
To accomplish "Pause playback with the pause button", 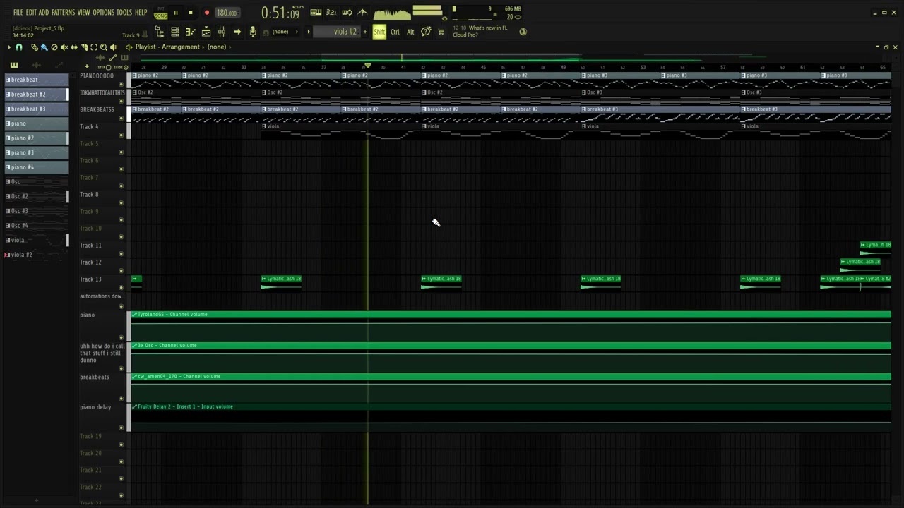I will pos(176,13).
